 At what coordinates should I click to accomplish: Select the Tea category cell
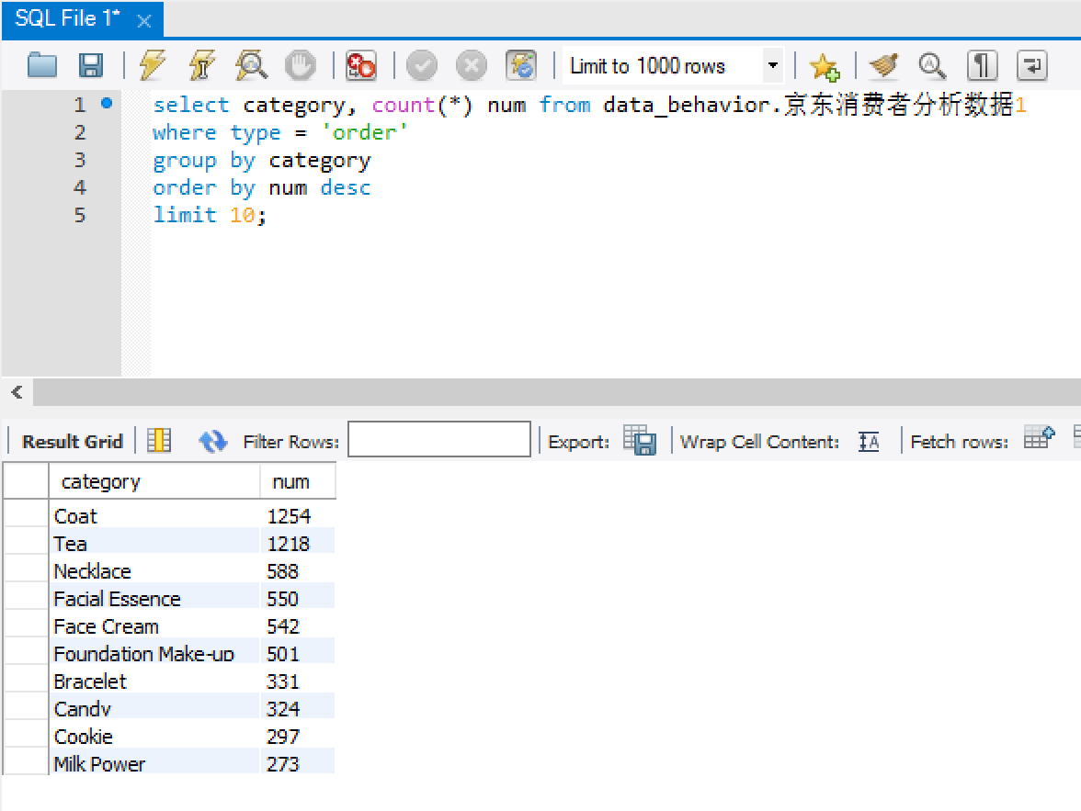click(154, 544)
